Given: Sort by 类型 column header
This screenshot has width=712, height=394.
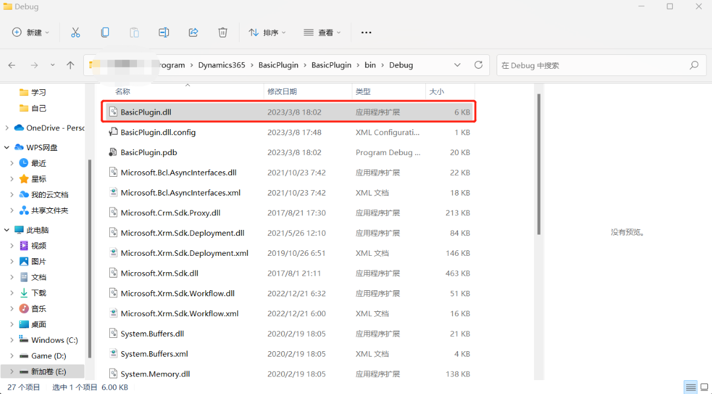Looking at the screenshot, I should tap(363, 92).
